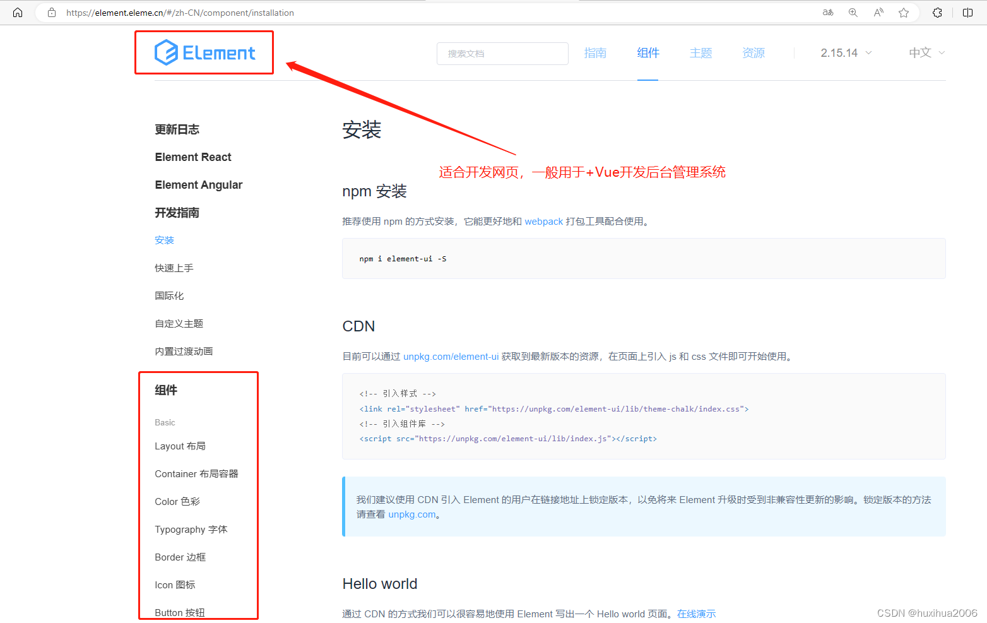Open the 主题 nav tab
Screen dimensions: 987x623
pos(700,53)
